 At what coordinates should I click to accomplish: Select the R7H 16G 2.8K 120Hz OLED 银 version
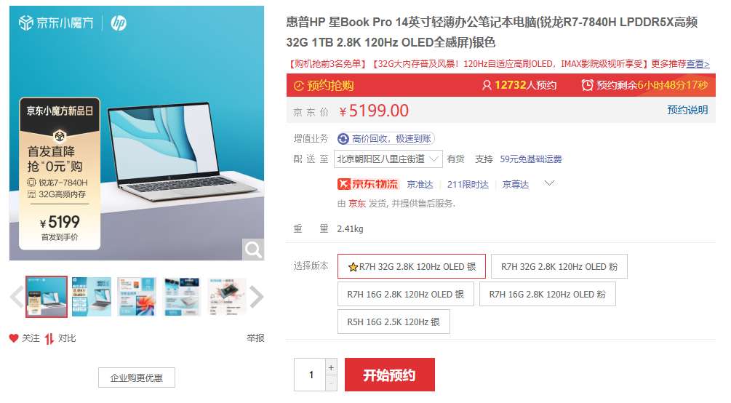406,295
